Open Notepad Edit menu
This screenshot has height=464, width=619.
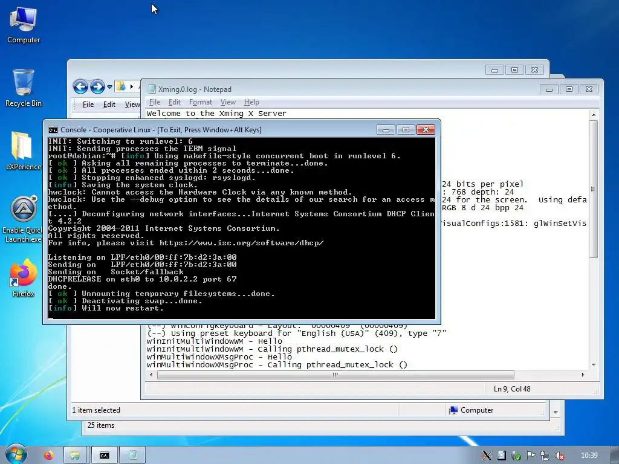[175, 102]
